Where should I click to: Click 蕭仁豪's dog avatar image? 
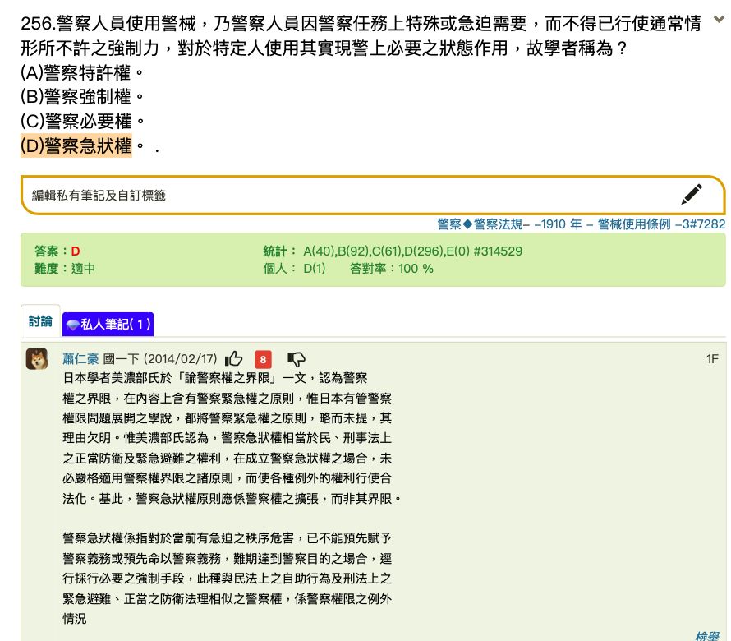pyautogui.click(x=36, y=359)
